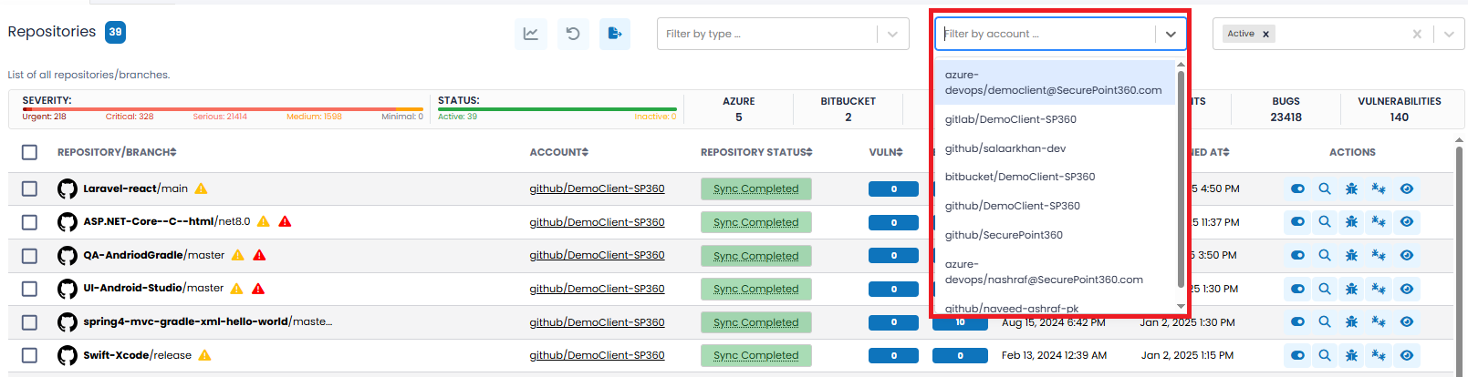Tick the select-all checkbox in table header
1468x377 pixels.
point(29,152)
